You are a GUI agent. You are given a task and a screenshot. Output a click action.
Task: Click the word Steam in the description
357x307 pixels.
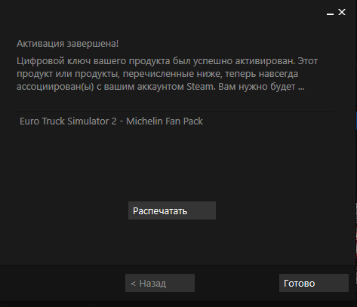(200, 87)
